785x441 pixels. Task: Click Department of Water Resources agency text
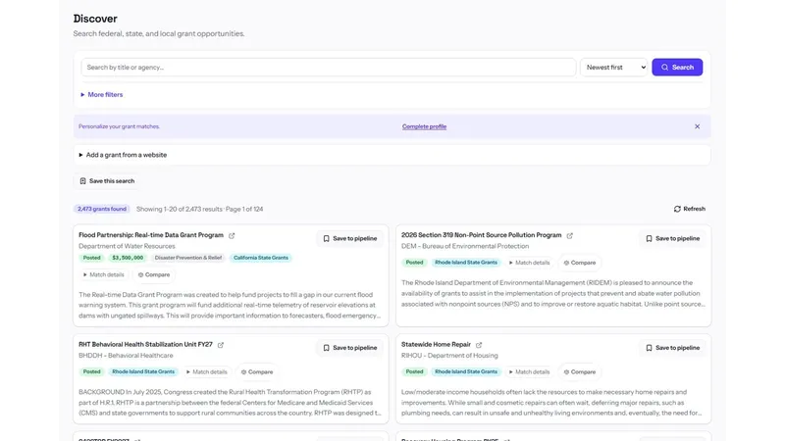(x=127, y=246)
